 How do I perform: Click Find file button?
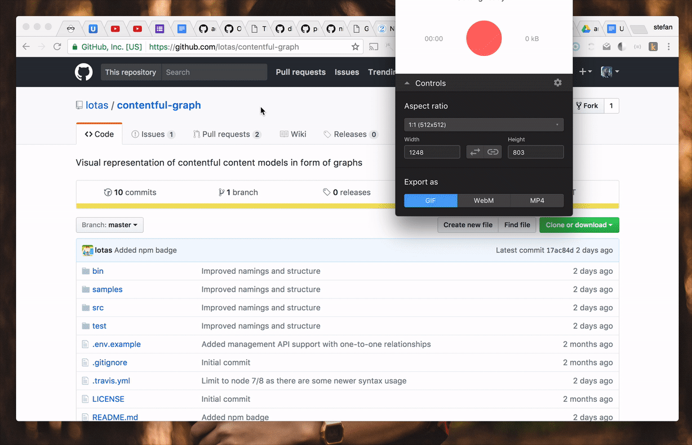tap(517, 225)
